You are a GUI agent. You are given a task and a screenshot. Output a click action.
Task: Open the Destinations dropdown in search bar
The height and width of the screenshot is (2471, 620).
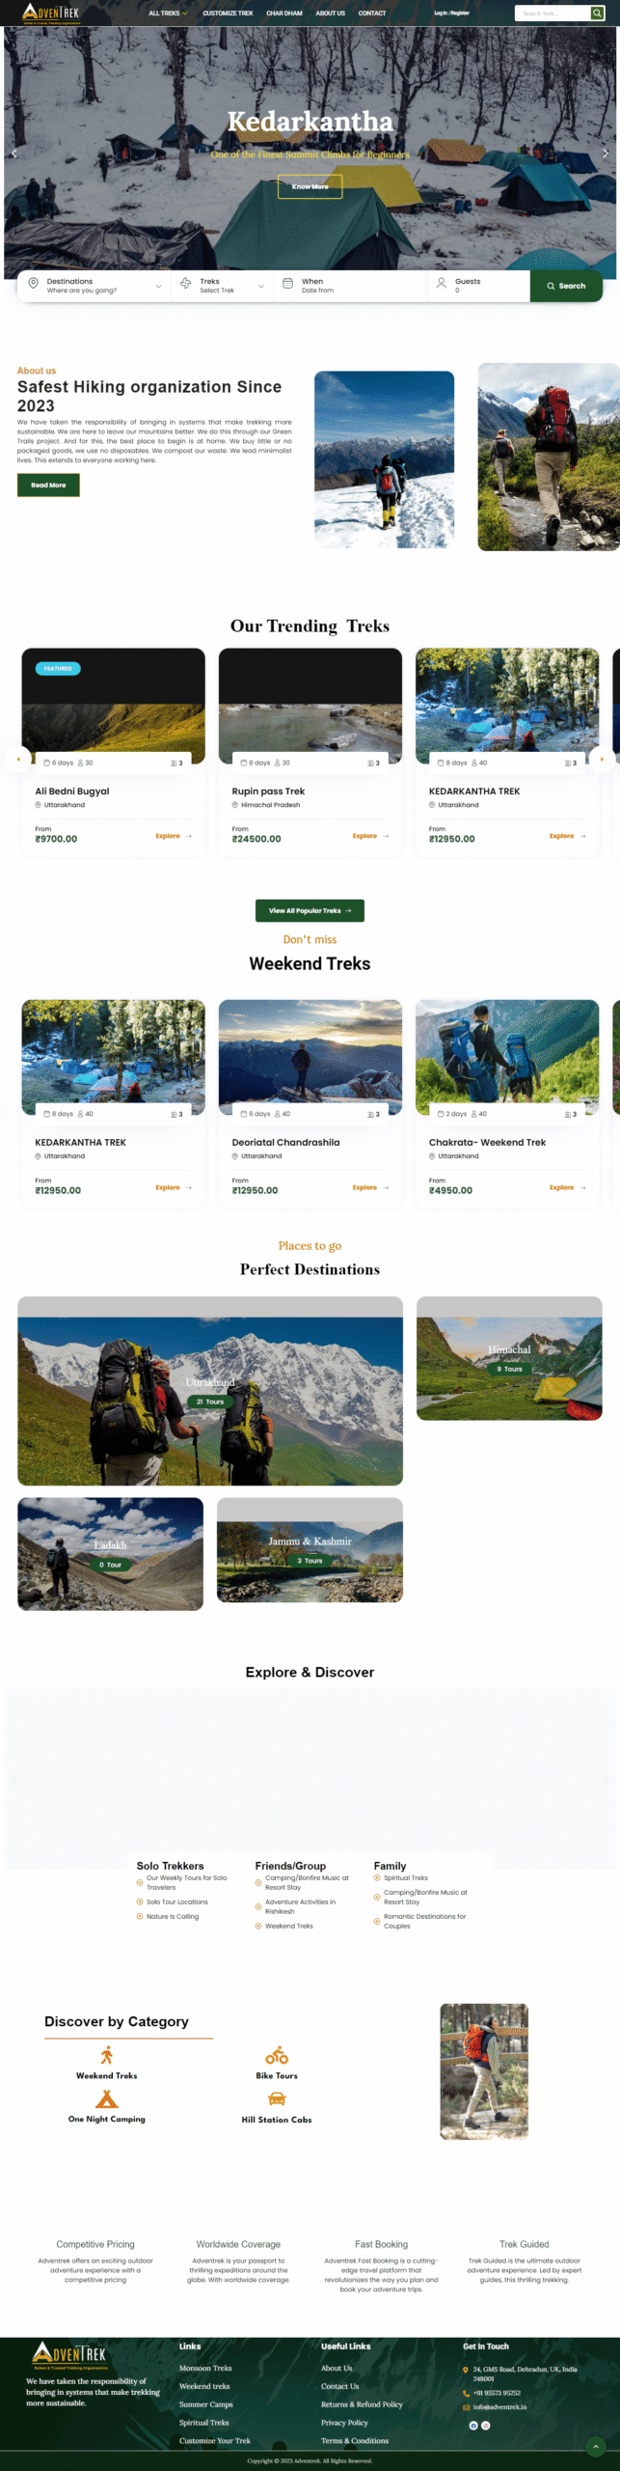click(x=94, y=286)
